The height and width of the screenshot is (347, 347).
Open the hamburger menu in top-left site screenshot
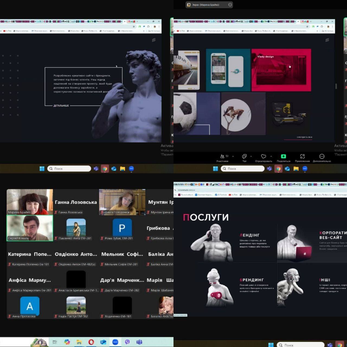pyautogui.click(x=154, y=40)
